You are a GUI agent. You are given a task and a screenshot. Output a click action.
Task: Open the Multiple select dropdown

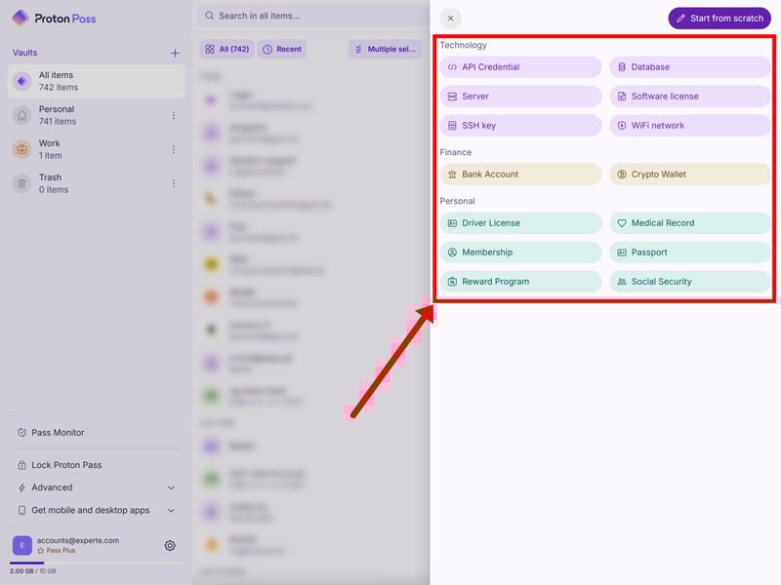[388, 49]
